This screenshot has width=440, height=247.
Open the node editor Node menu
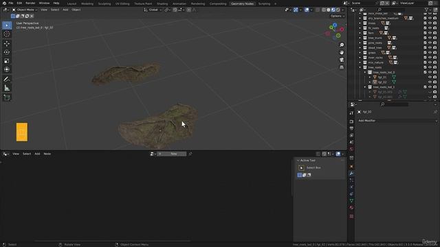pos(47,154)
